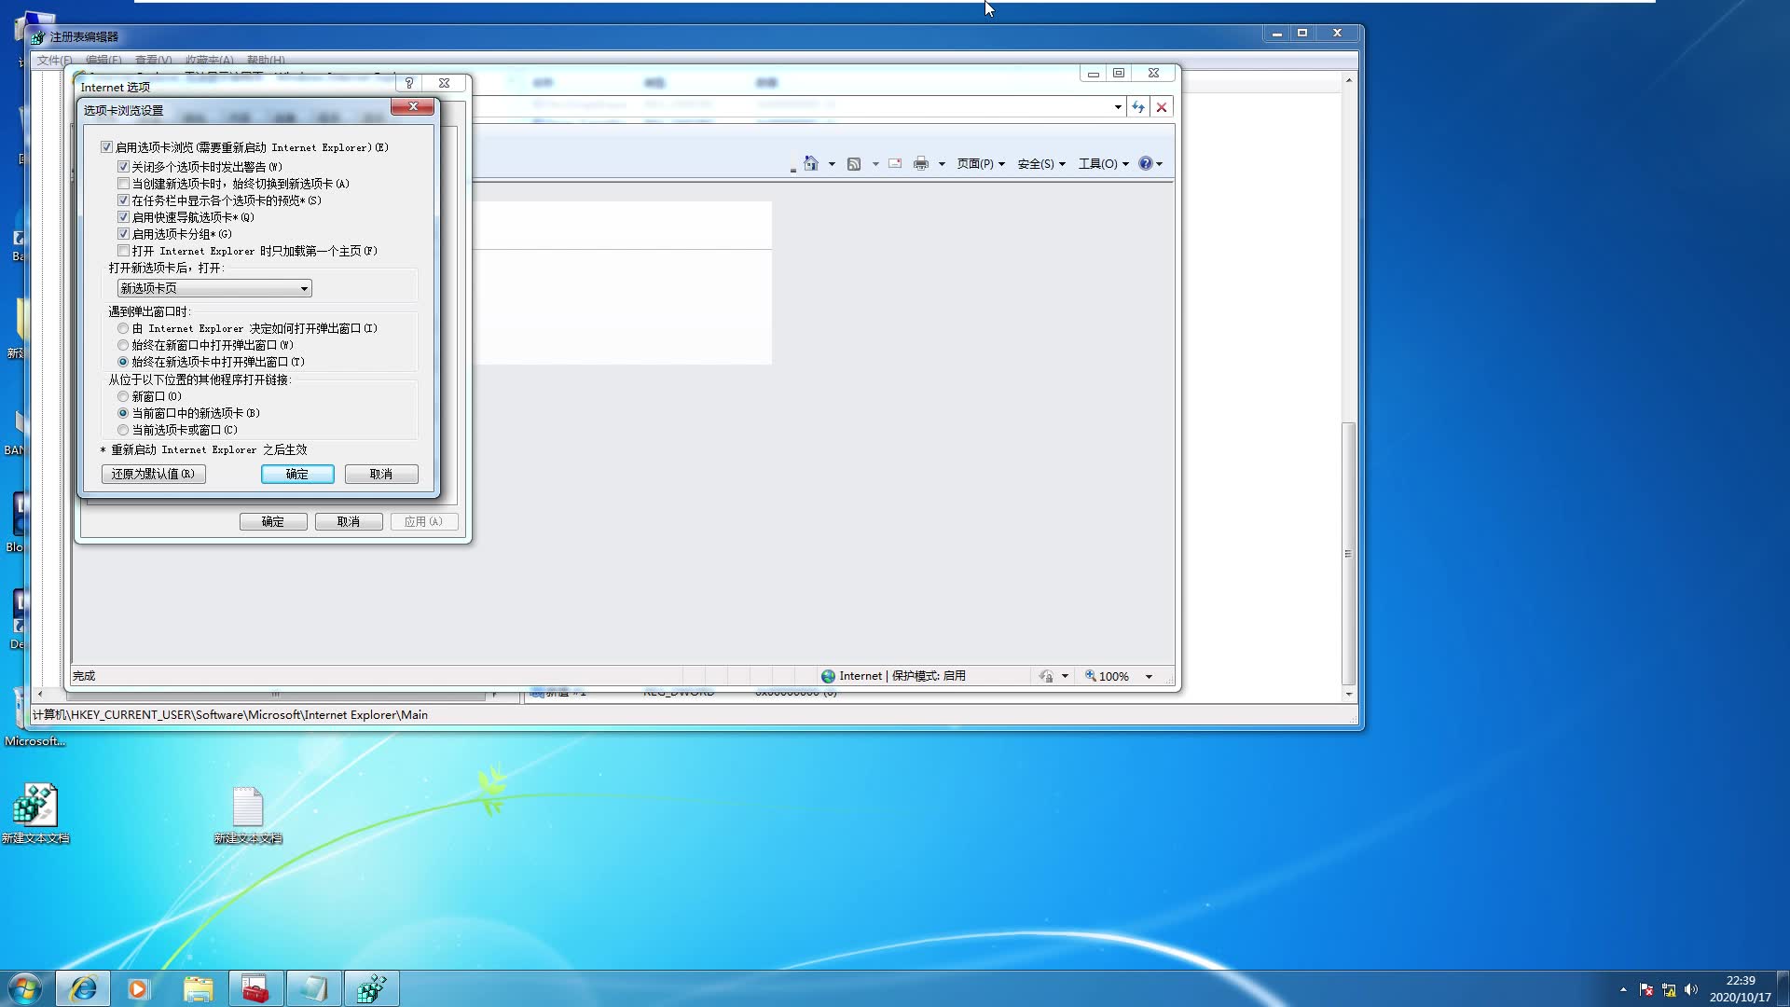The width and height of the screenshot is (1790, 1007).
Task: Click the Print printer icon
Action: tap(921, 164)
